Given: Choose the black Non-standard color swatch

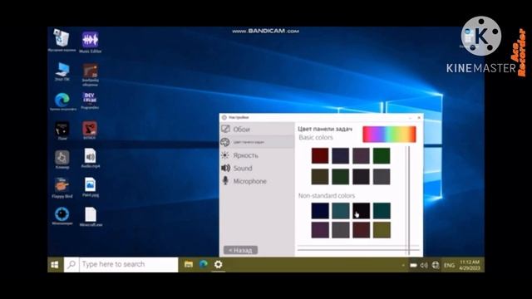Looking at the screenshot, I should [361, 210].
